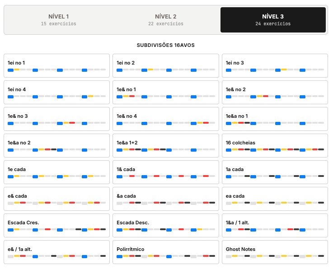Open the '1ei no 2' exercise card
Image resolution: width=333 pixels, height=269 pixels.
click(166, 66)
